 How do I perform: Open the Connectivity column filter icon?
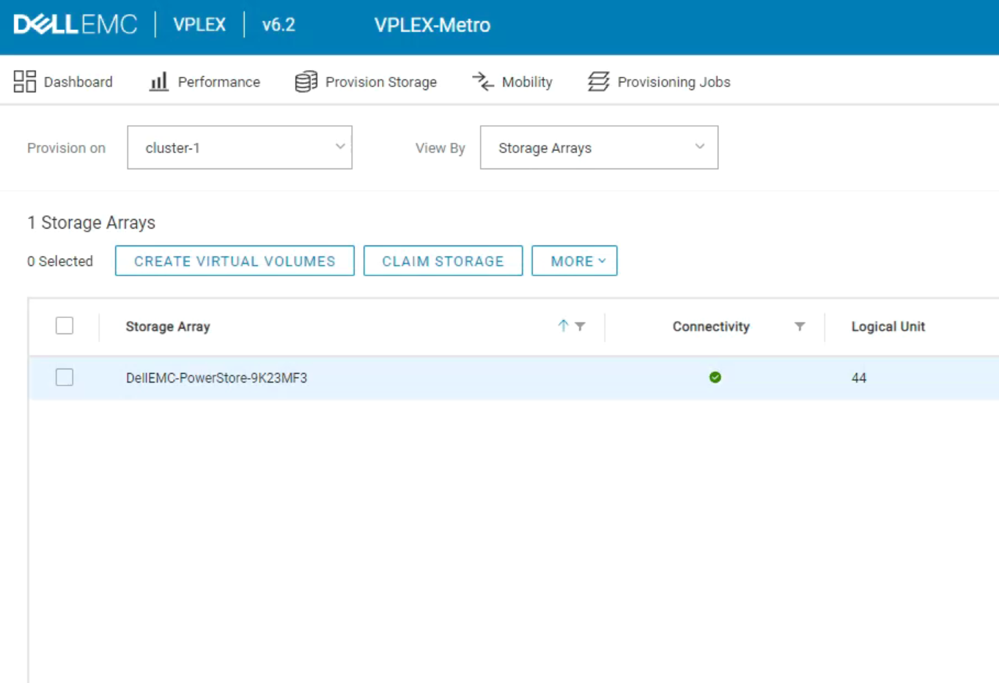800,326
